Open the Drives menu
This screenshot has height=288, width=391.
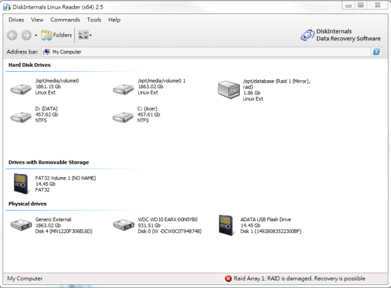click(16, 20)
